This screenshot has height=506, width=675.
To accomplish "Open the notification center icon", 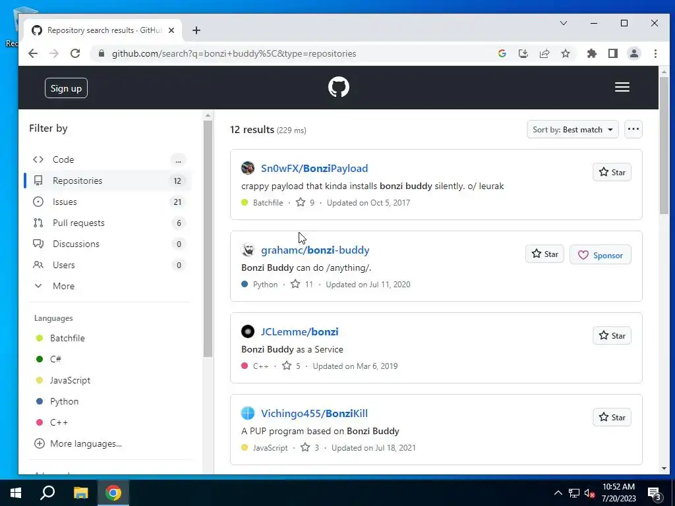I will [655, 493].
